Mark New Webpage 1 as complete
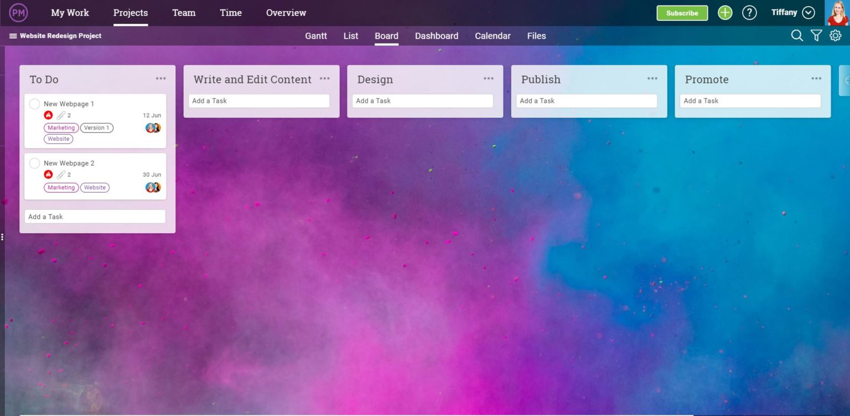Screen dimensions: 850x416 pos(34,103)
